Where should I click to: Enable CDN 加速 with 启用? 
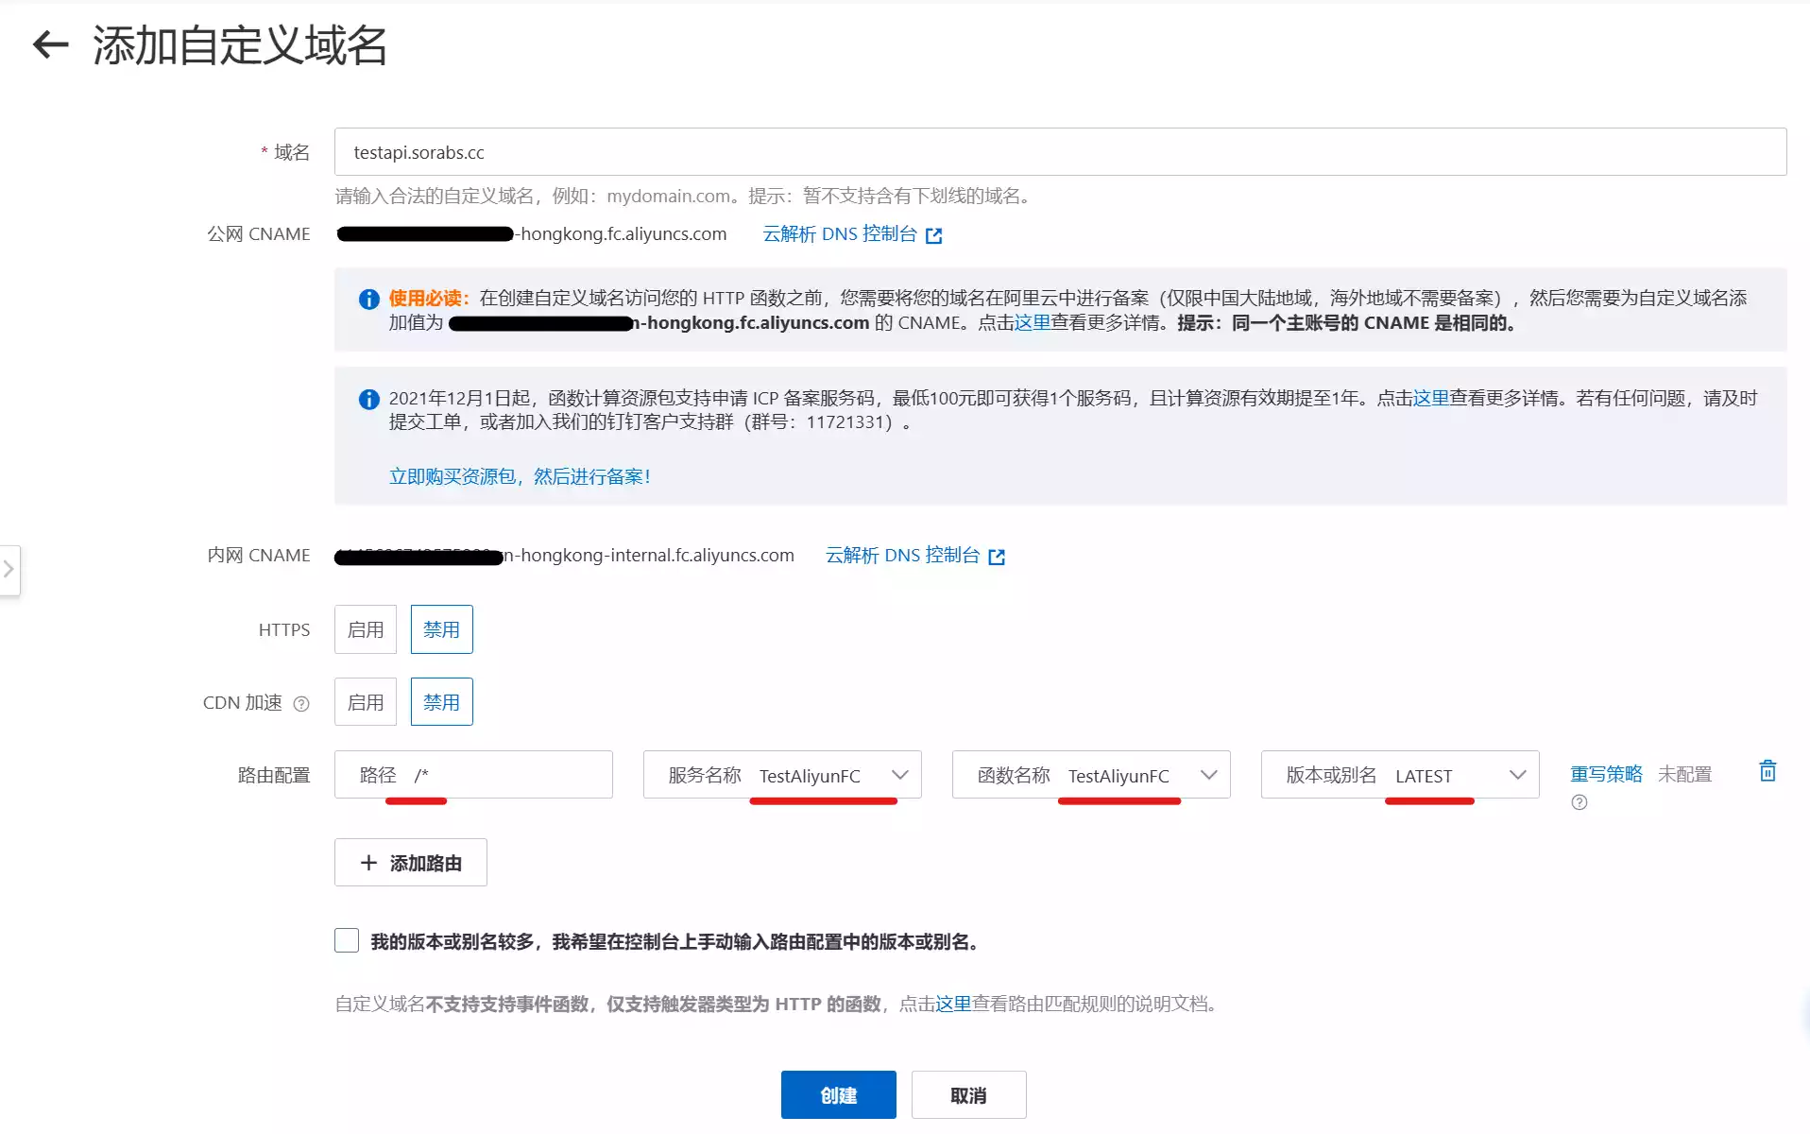366,702
